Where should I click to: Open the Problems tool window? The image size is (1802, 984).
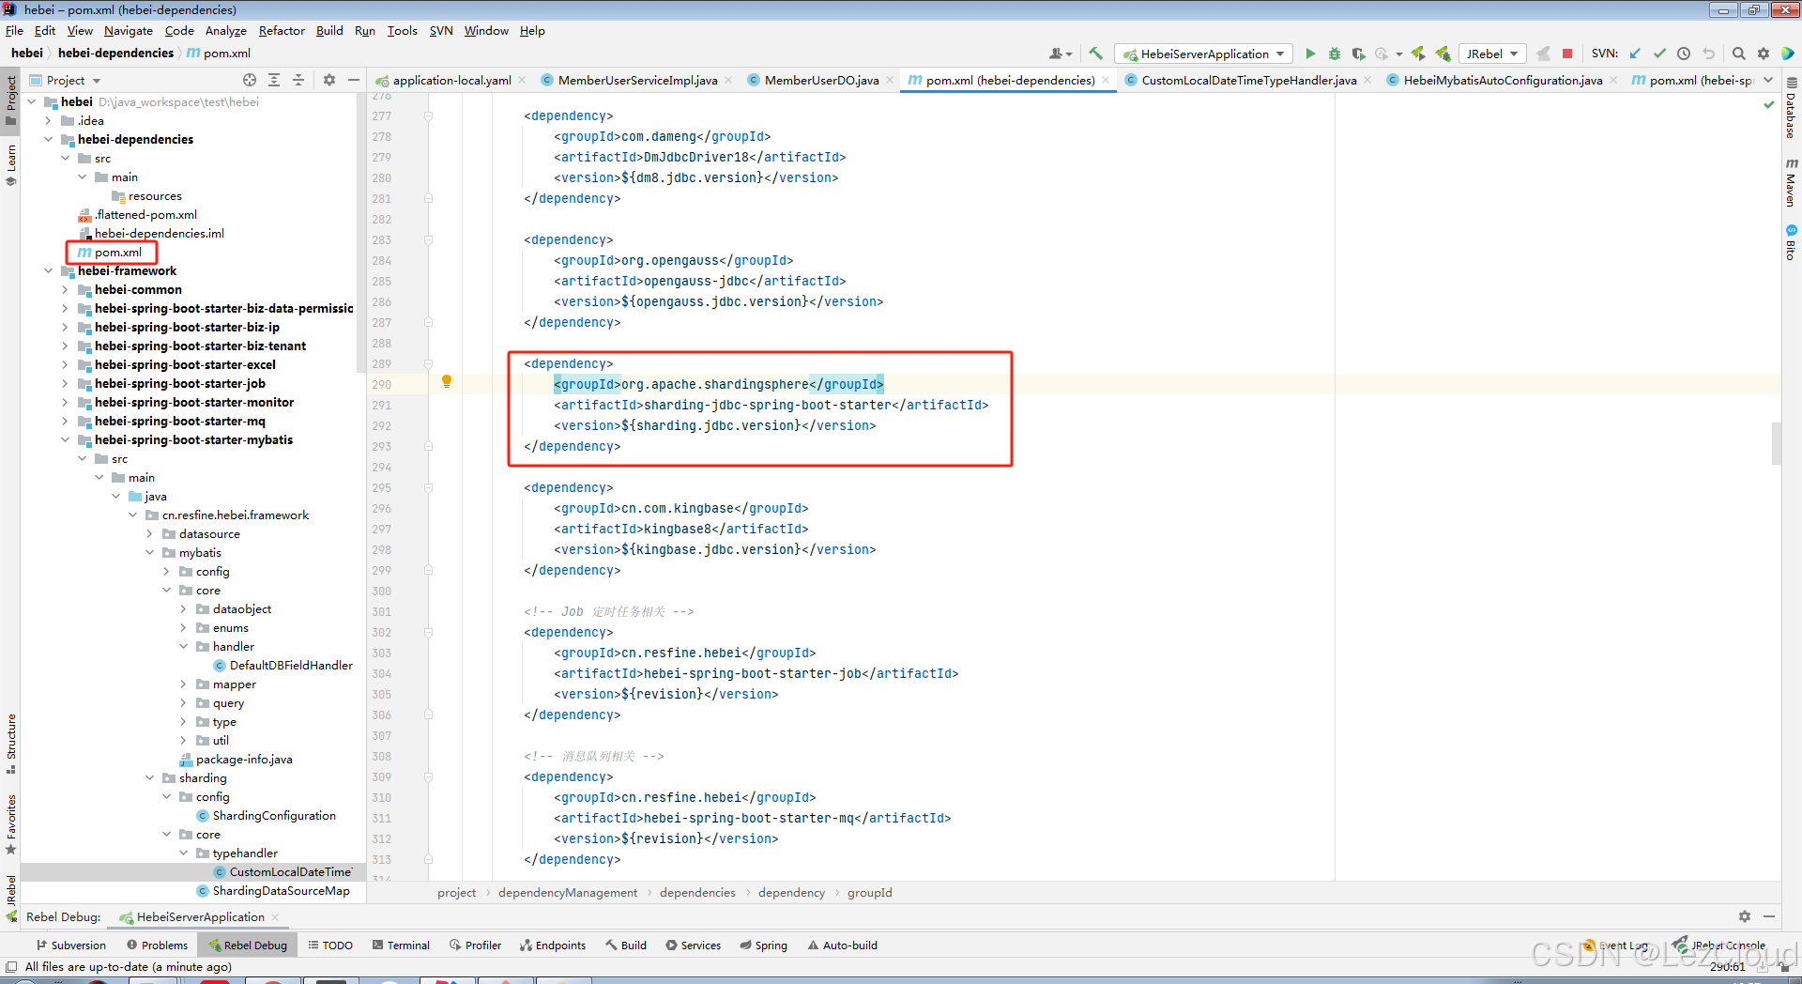[157, 945]
